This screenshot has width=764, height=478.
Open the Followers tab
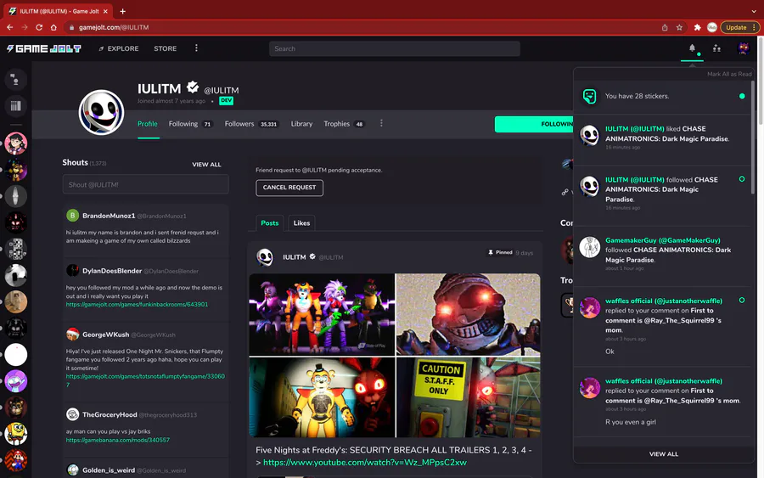[251, 124]
